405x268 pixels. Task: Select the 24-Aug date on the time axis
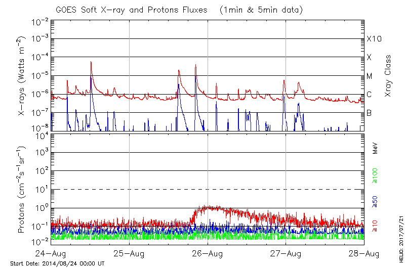pyautogui.click(x=51, y=253)
